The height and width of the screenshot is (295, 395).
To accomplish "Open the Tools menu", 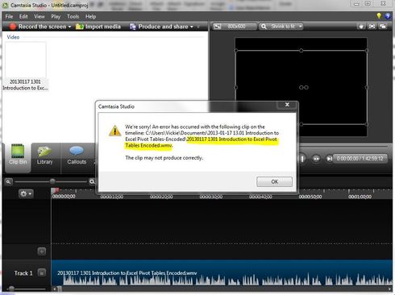I will coord(73,17).
